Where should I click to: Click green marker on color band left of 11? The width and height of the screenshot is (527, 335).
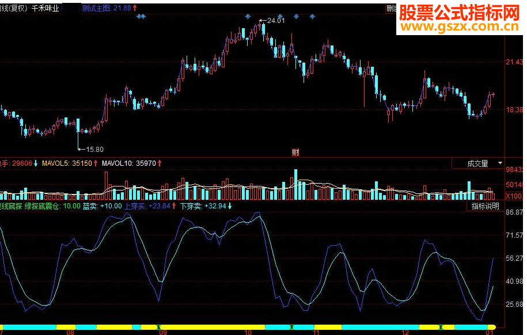(292, 327)
